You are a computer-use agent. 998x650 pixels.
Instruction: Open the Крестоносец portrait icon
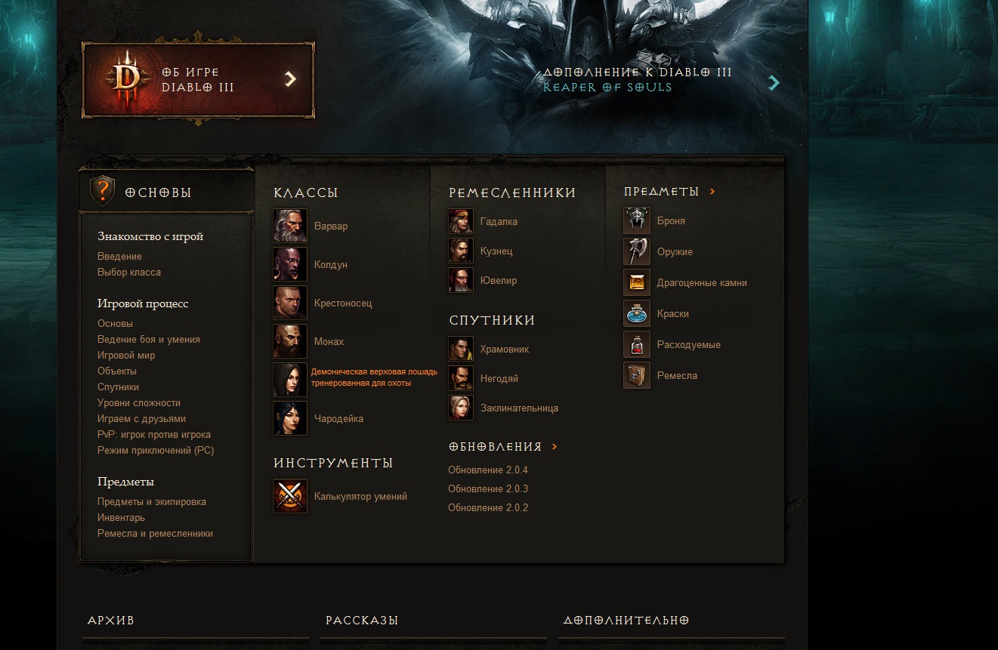click(290, 303)
